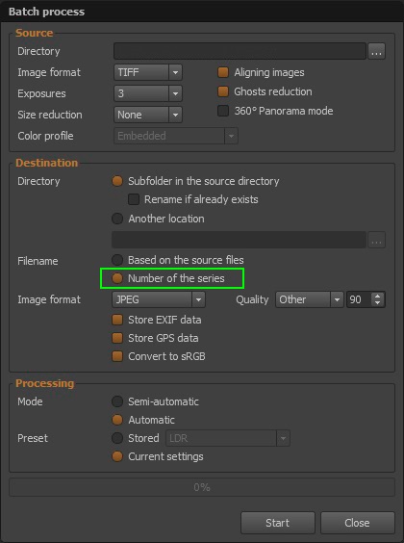Open the Quality dropdown
The width and height of the screenshot is (404, 543).
coord(309,299)
